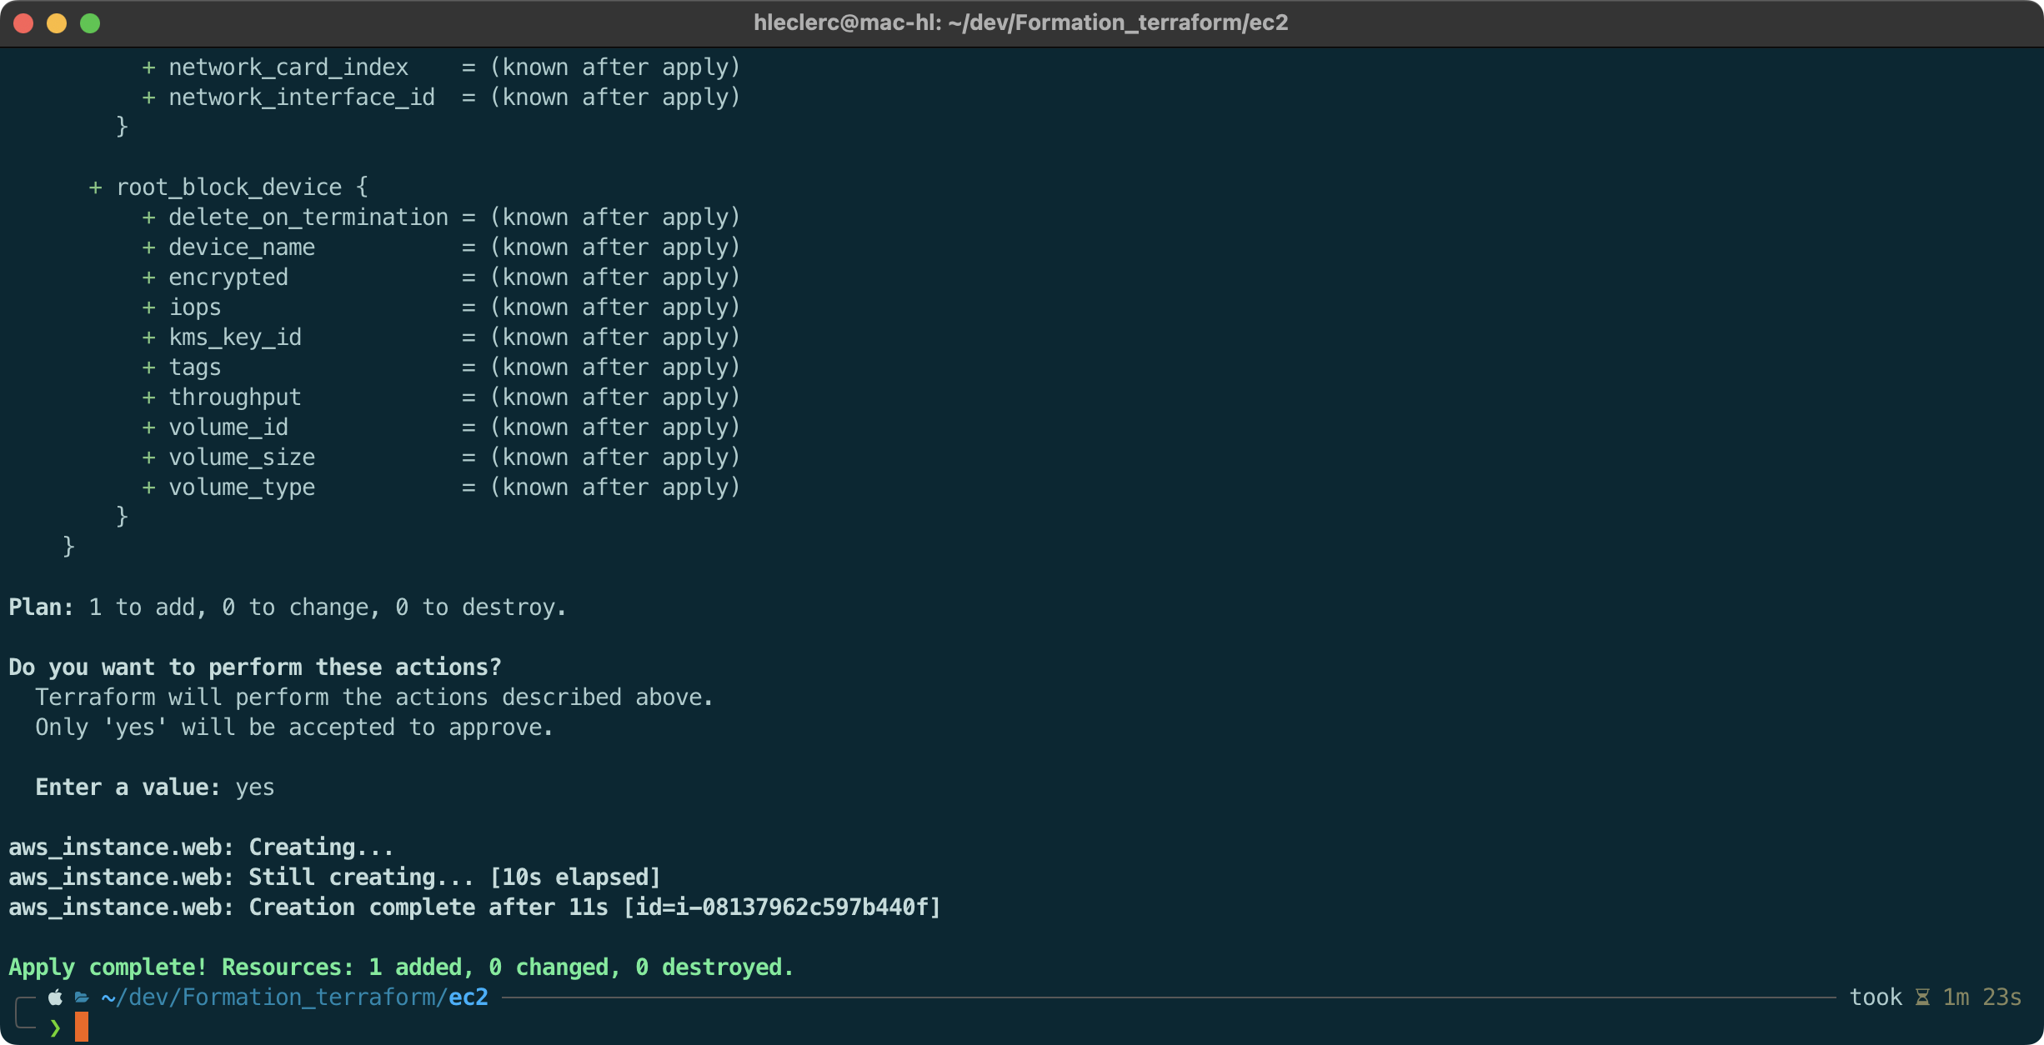Image resolution: width=2044 pixels, height=1045 pixels.
Task: Click the ~/dev/Formation_terraform/ec2 prompt path
Action: tap(294, 997)
